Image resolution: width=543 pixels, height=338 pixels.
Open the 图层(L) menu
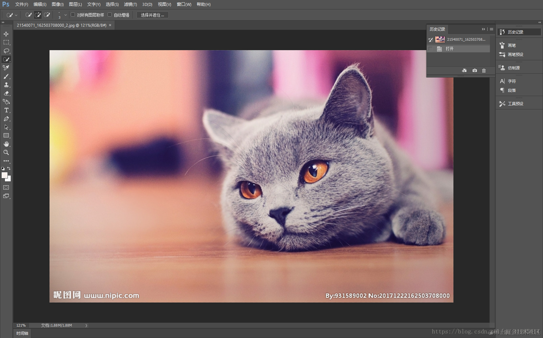pos(75,4)
